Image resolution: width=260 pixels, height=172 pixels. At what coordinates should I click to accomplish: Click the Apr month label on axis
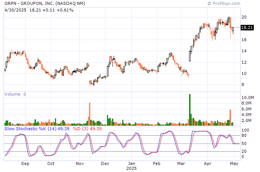tap(207, 163)
